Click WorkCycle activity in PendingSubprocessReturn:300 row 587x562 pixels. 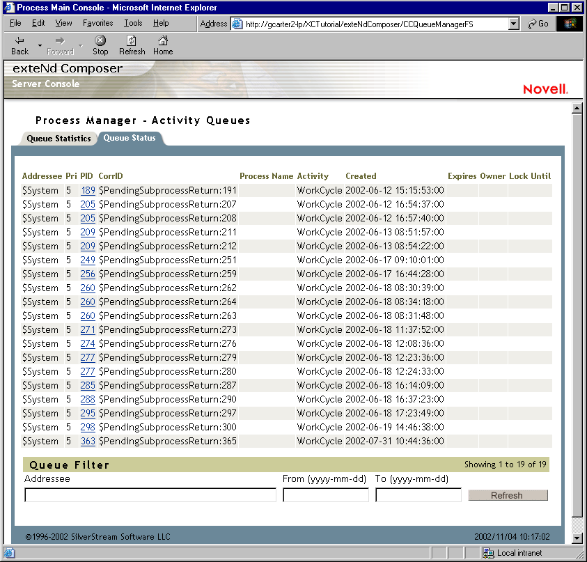(320, 427)
